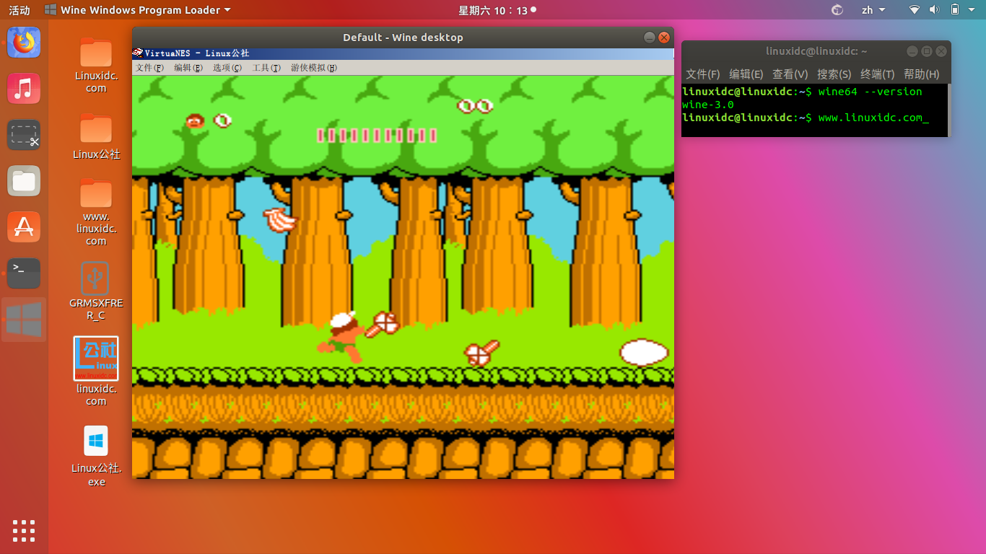The width and height of the screenshot is (986, 554).
Task: Select the Linuxidc.com desktop folder
Action: tap(96, 65)
